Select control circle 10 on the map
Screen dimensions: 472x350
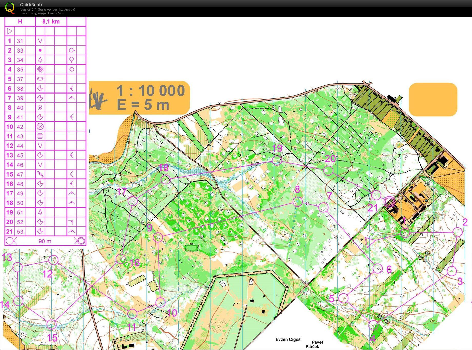160,303
